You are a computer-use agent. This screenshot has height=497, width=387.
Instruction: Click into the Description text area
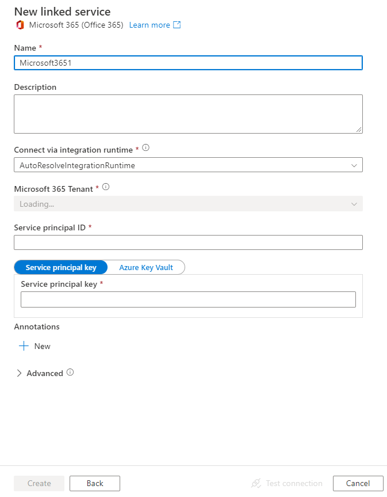[188, 114]
